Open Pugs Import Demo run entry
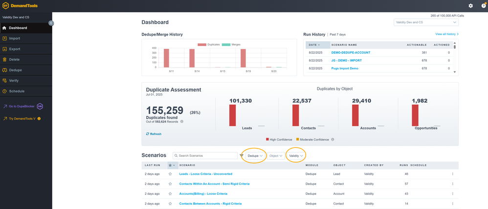Viewport: 488px width, 209px height. pyautogui.click(x=345, y=68)
